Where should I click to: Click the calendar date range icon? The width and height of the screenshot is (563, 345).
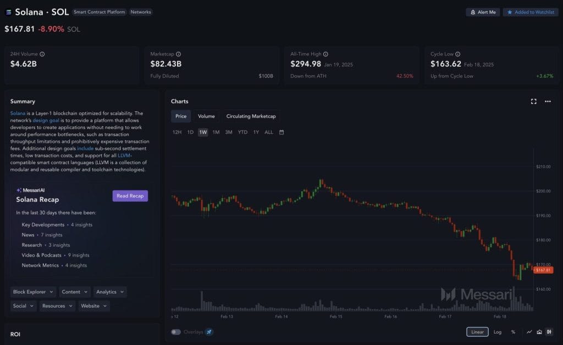pyautogui.click(x=281, y=132)
